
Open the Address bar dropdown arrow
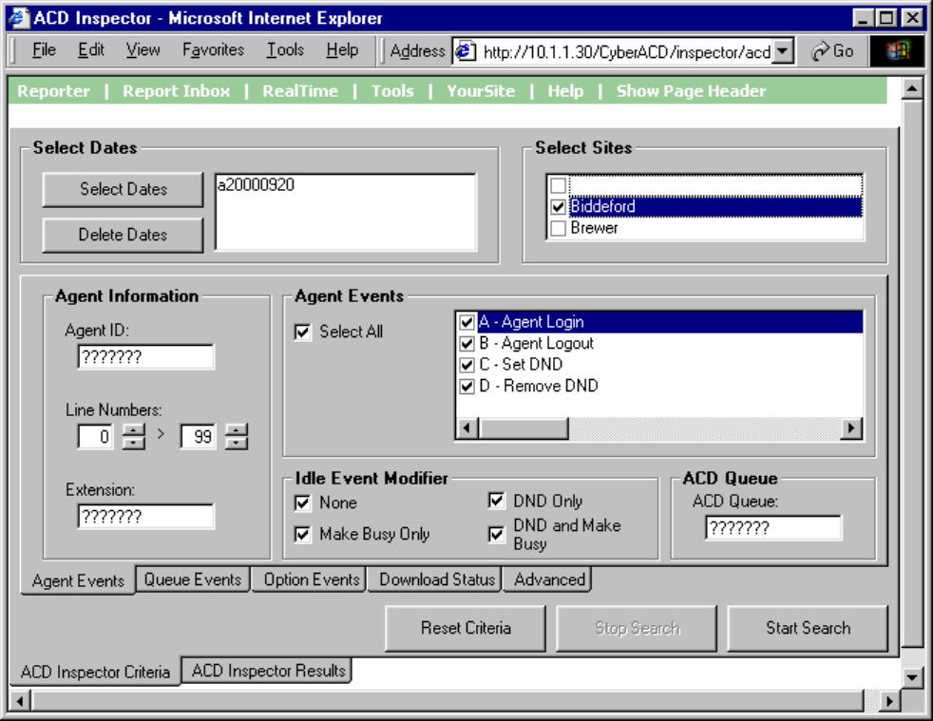(x=784, y=51)
